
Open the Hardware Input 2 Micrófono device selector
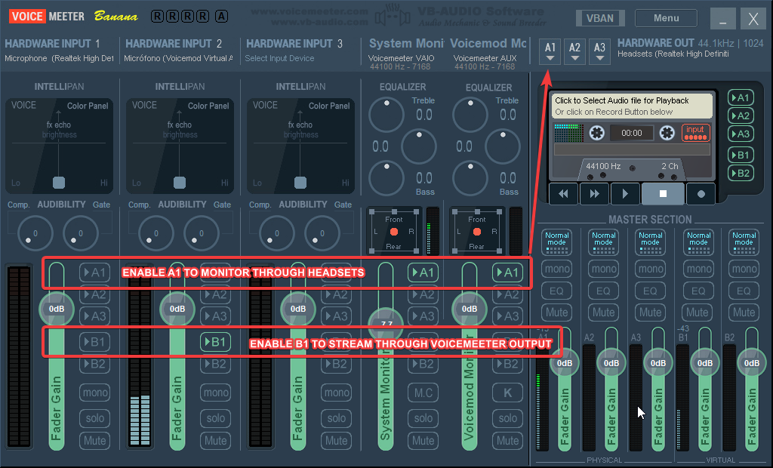coord(178,58)
